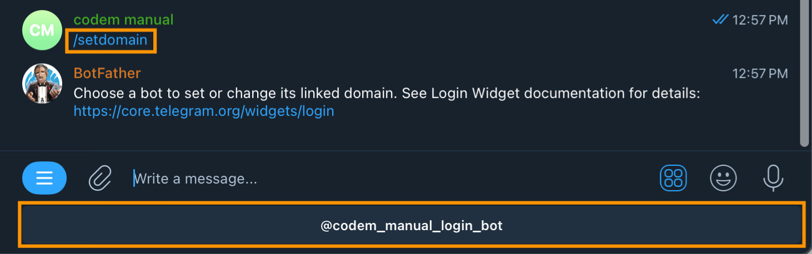Start voice recording with microphone icon
This screenshot has height=254, width=812.
773,179
